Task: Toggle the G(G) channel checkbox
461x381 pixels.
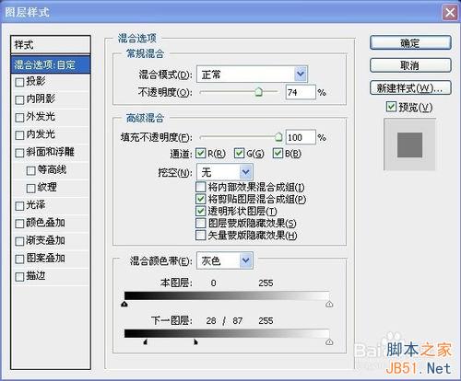Action: [x=239, y=154]
